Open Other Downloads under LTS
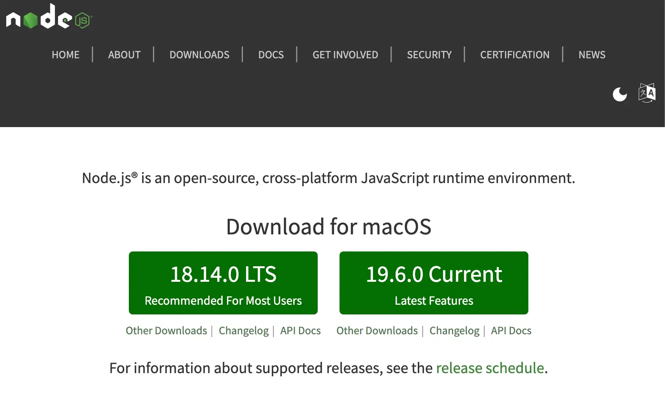 click(166, 331)
